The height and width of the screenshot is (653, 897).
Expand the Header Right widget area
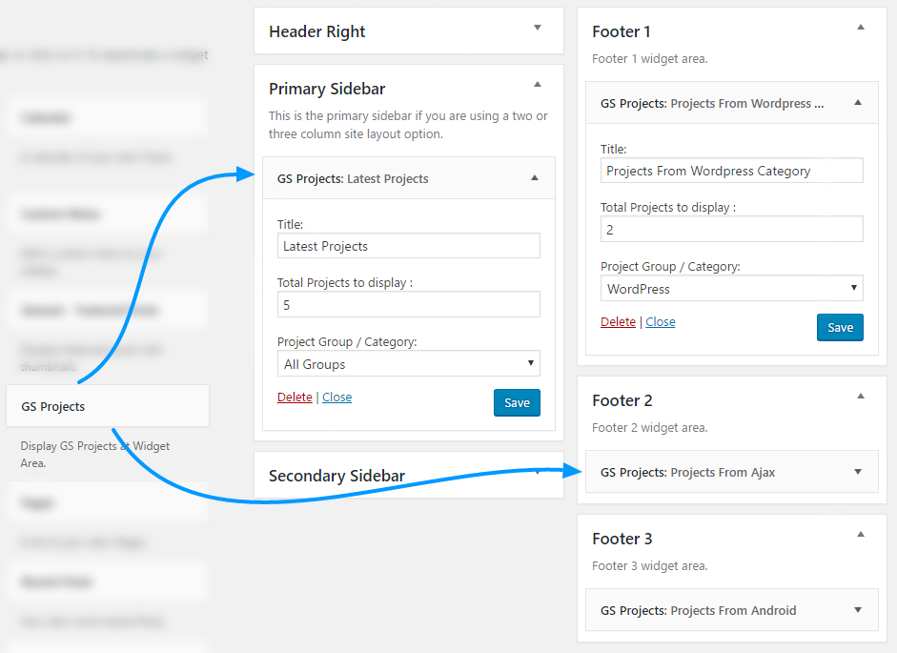point(538,28)
